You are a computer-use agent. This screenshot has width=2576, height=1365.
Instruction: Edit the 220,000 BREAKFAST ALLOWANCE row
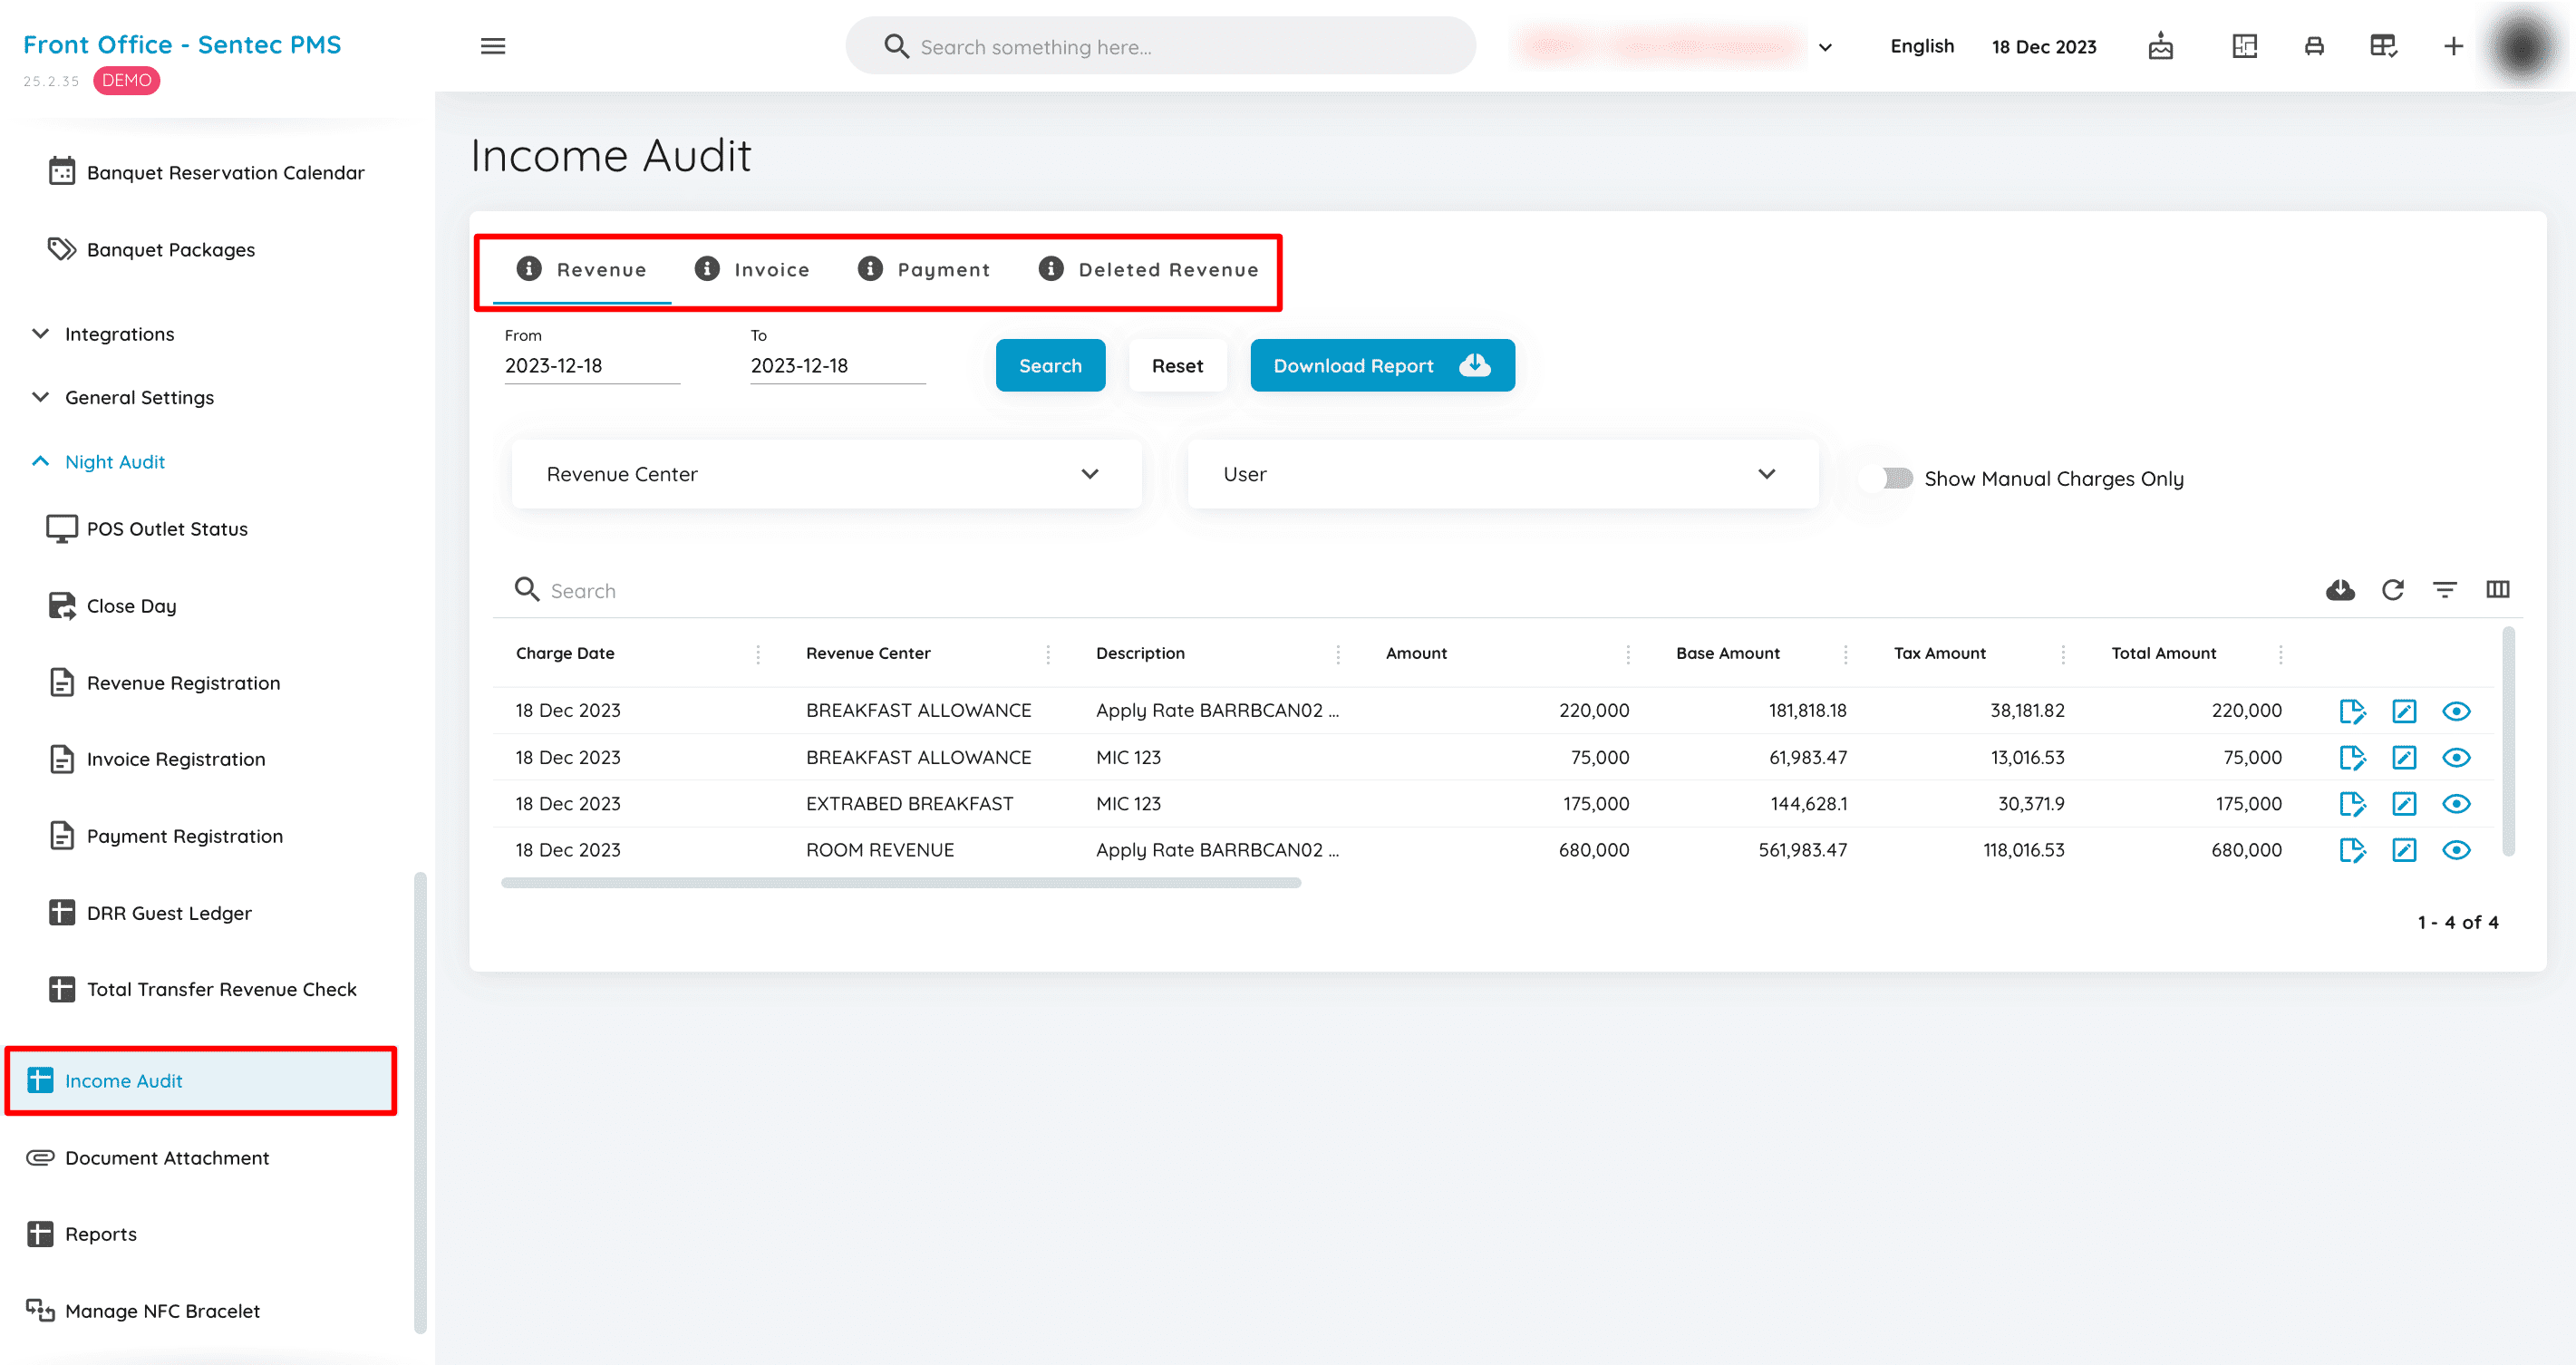coord(2404,711)
